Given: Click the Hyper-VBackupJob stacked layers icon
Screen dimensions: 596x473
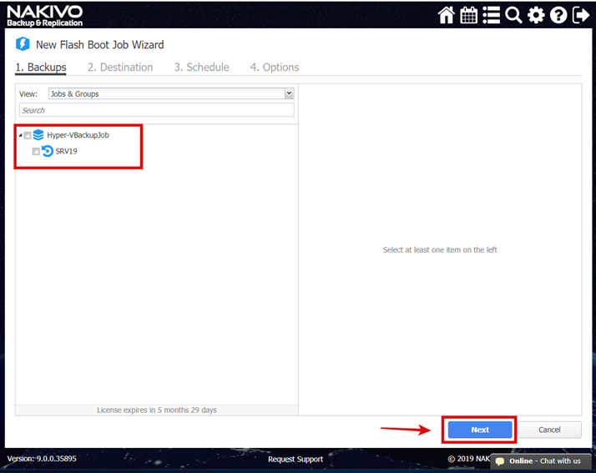Looking at the screenshot, I should pos(38,135).
